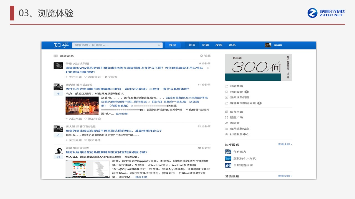The image size is (355, 199).
Task: Open 我关注的问题 checkbox item
Action: click(x=239, y=98)
